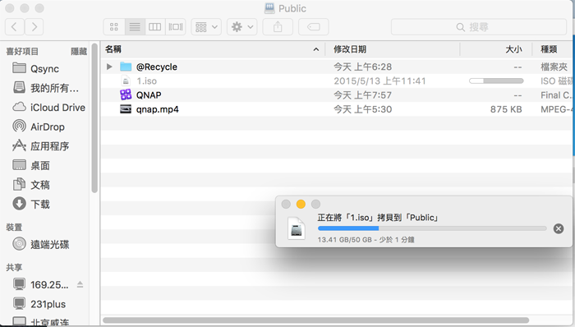The image size is (575, 327).
Task: Select the QNAP Final Cut icon
Action: pos(126,95)
